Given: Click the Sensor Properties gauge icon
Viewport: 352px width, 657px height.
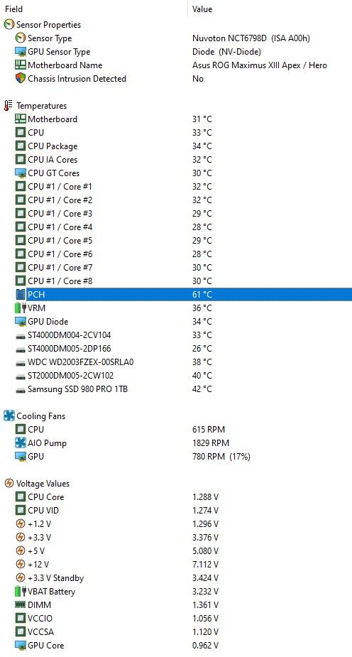Looking at the screenshot, I should pyautogui.click(x=9, y=25).
